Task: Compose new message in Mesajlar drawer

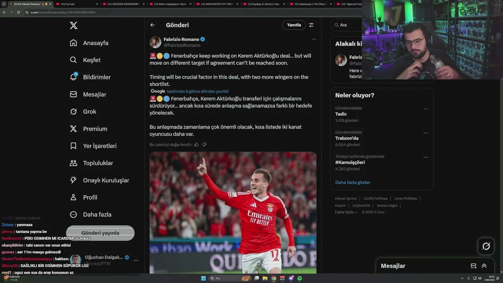Action: click(474, 266)
